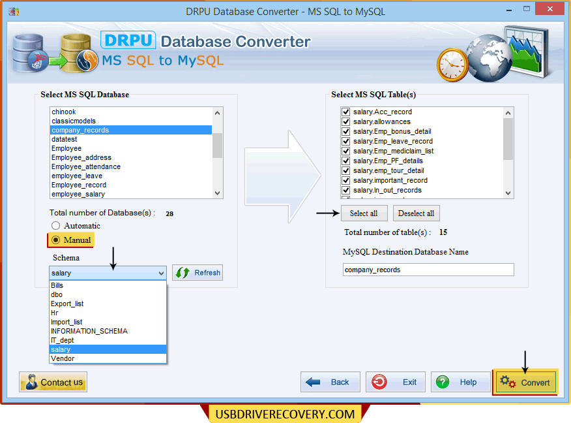Uncheck salary.emp_tour_detail table

[345, 170]
